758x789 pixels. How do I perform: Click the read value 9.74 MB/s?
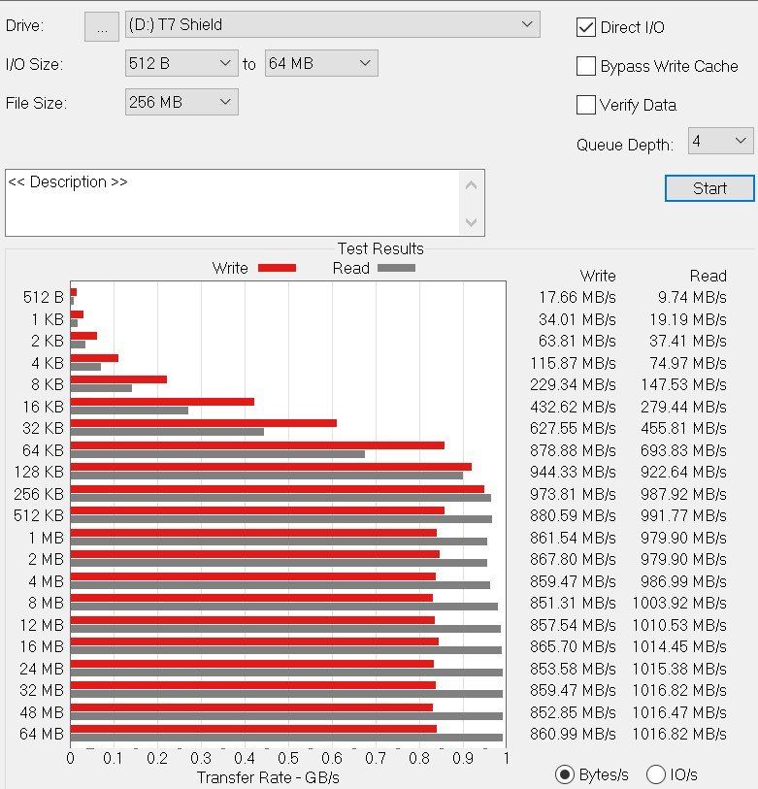692,297
